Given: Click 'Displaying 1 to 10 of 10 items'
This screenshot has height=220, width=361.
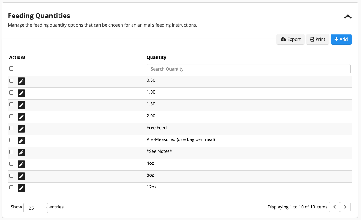Looking at the screenshot, I should tap(297, 207).
